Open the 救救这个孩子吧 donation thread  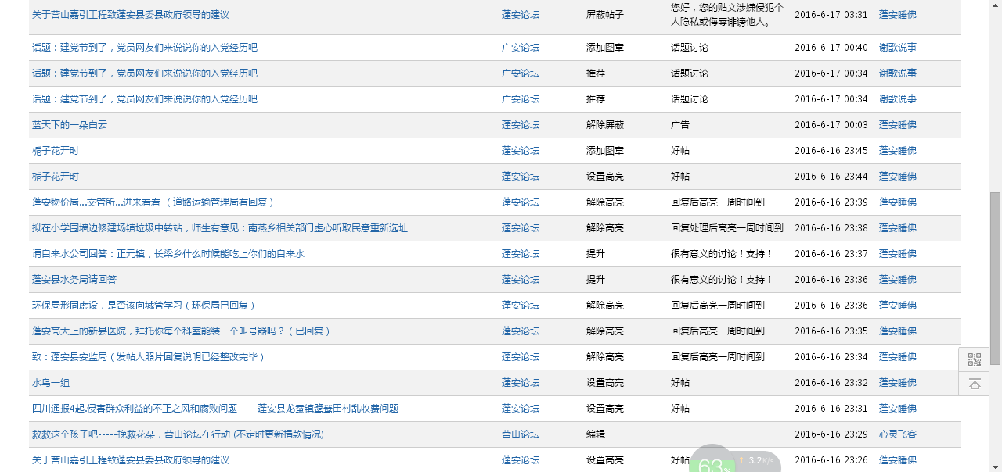(x=178, y=434)
